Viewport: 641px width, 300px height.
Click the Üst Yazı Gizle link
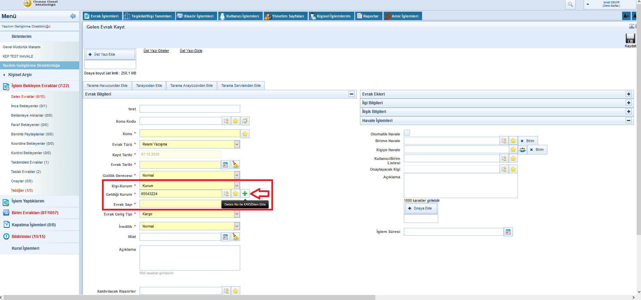[x=191, y=51]
